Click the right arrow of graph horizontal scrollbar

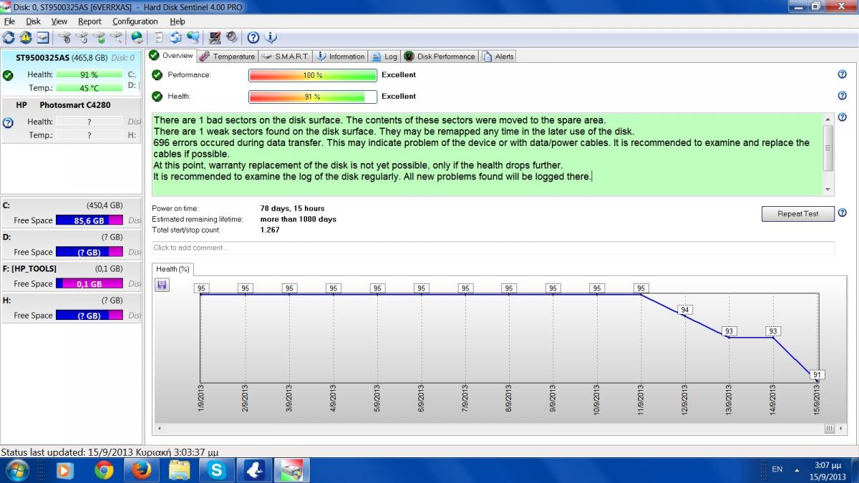843,428
